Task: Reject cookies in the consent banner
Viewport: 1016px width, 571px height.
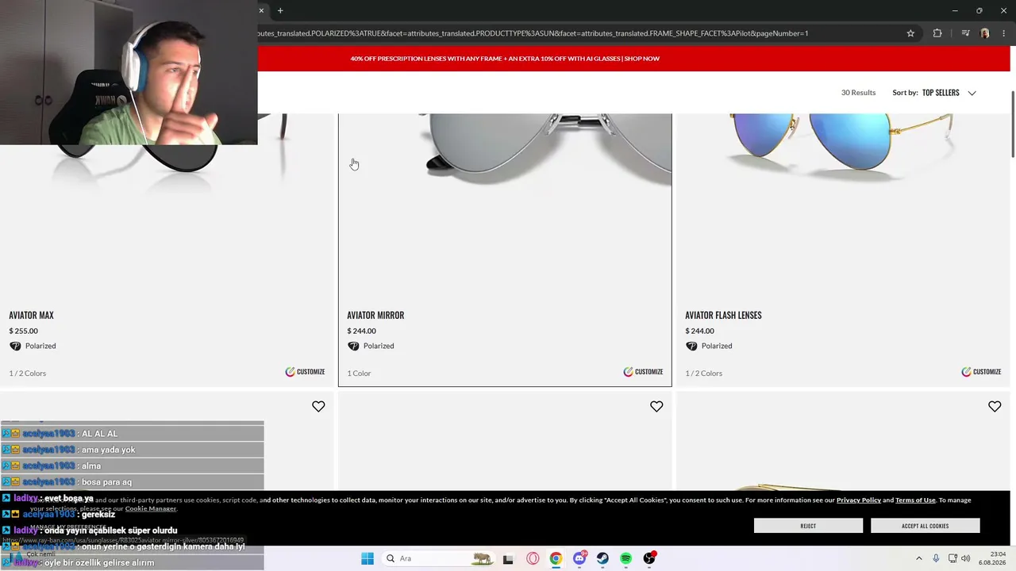Action: [x=808, y=526]
